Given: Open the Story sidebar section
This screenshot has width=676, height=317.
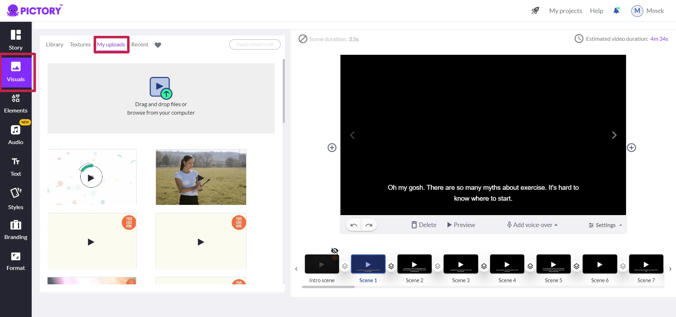Looking at the screenshot, I should click(15, 40).
